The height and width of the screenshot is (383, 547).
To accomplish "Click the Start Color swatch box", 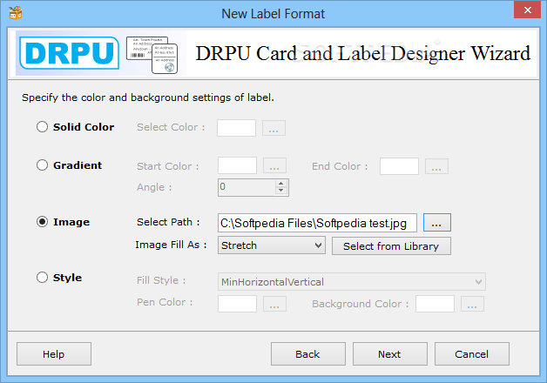I will (x=237, y=165).
